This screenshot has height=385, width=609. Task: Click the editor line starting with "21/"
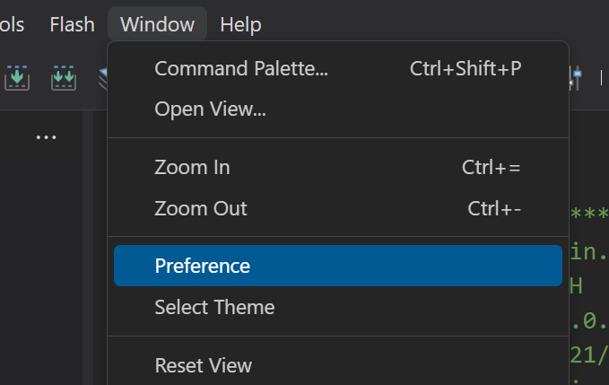588,355
